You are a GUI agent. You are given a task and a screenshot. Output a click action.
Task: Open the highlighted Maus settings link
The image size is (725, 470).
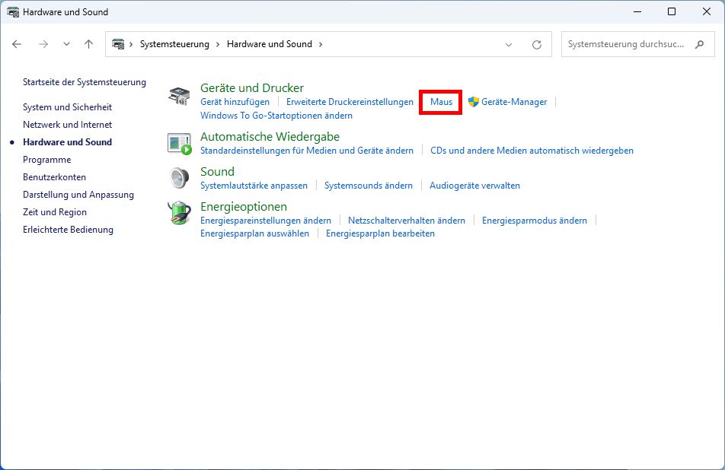(x=440, y=101)
